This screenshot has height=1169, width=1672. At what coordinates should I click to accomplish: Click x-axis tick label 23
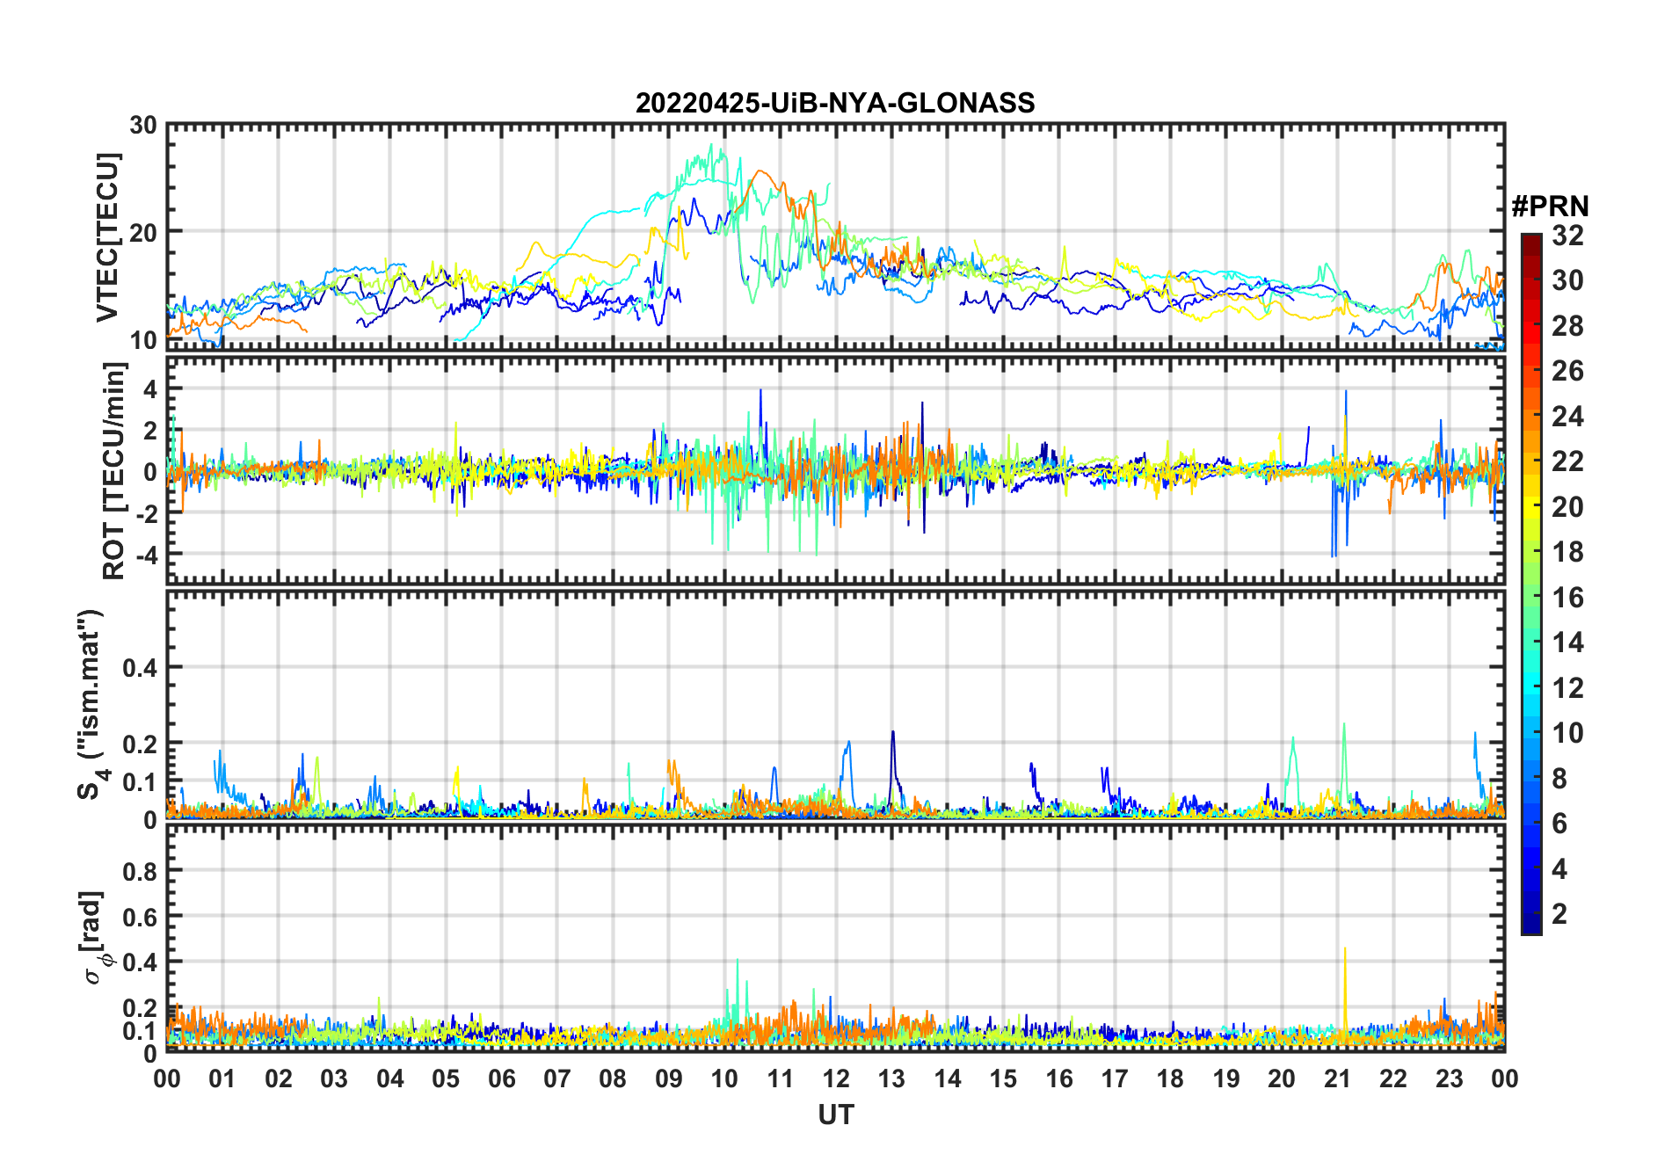click(x=1449, y=1078)
